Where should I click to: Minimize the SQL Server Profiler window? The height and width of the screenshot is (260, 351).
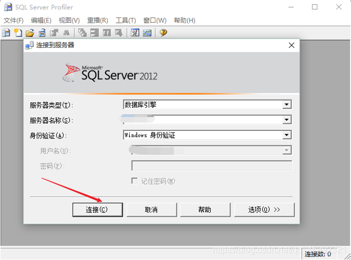click(x=291, y=7)
